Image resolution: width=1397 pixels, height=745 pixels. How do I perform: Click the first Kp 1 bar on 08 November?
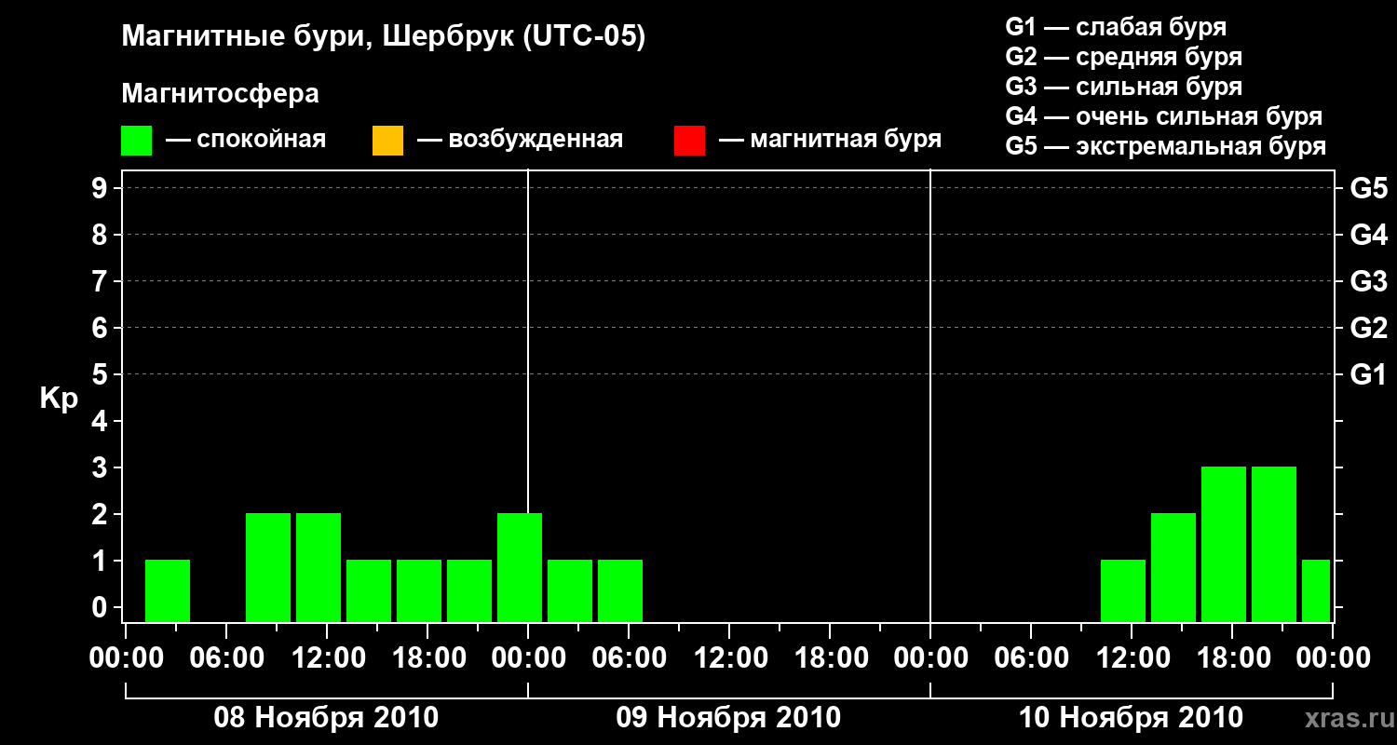(x=168, y=590)
